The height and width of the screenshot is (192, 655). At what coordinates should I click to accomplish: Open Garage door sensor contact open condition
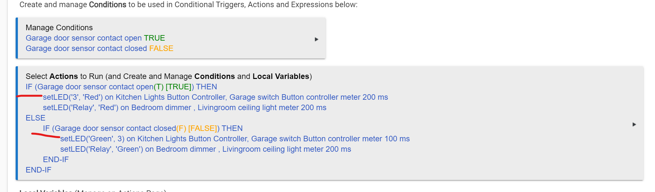(x=84, y=38)
